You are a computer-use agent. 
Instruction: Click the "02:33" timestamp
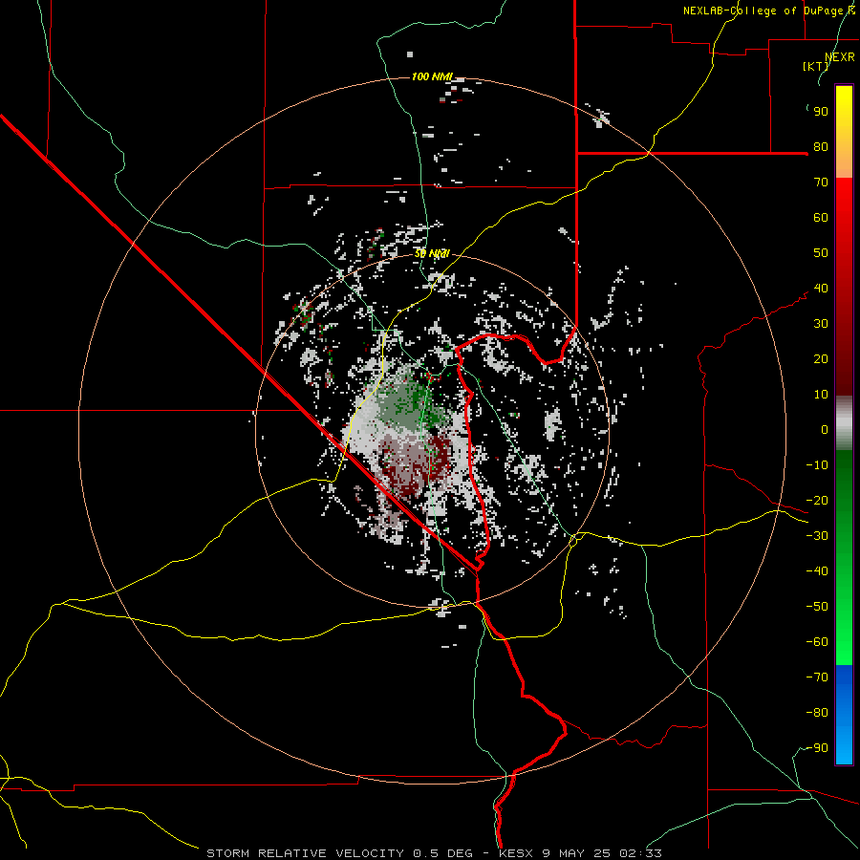pos(640,853)
